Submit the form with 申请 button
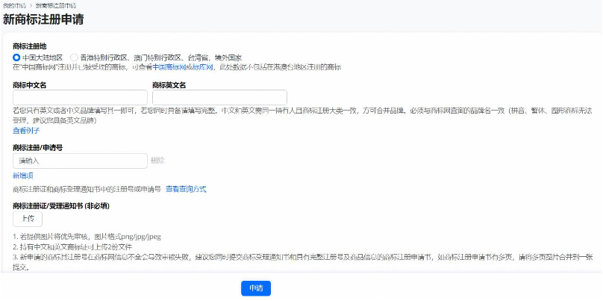 (x=255, y=288)
